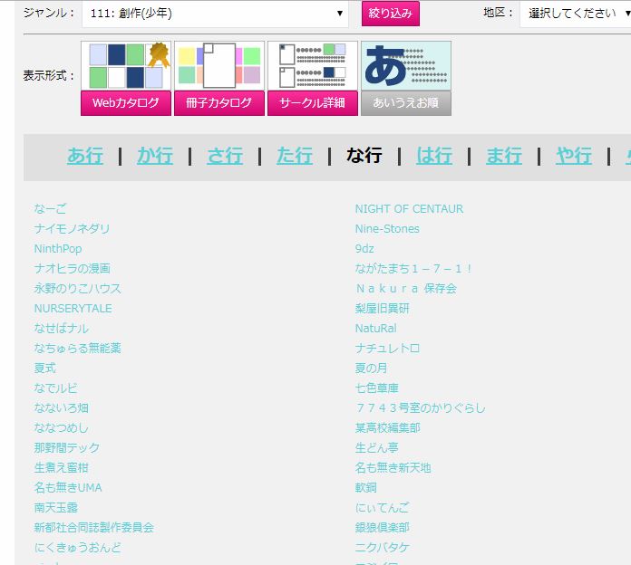Open circle link なちゅらる無能薬

coord(78,349)
